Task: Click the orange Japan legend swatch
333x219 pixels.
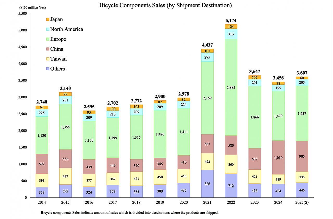Action: [48, 19]
